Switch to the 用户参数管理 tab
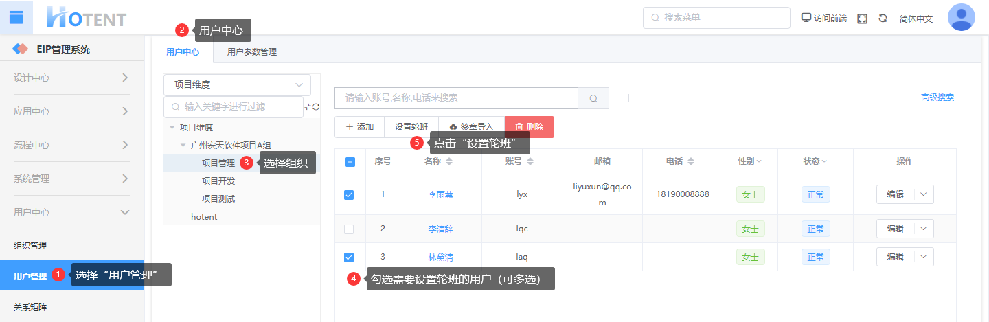The width and height of the screenshot is (989, 322). click(x=251, y=51)
